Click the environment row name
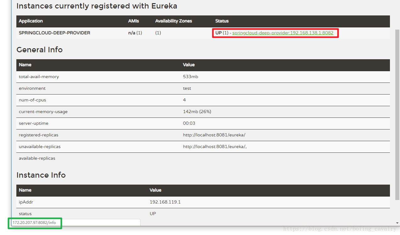 [32, 88]
